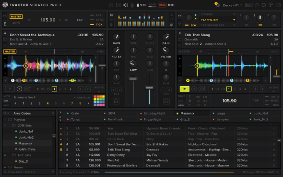Screen dimensions: 283x177
Task: Toggle the microphone icon in the header
Action: pyautogui.click(x=132, y=5)
